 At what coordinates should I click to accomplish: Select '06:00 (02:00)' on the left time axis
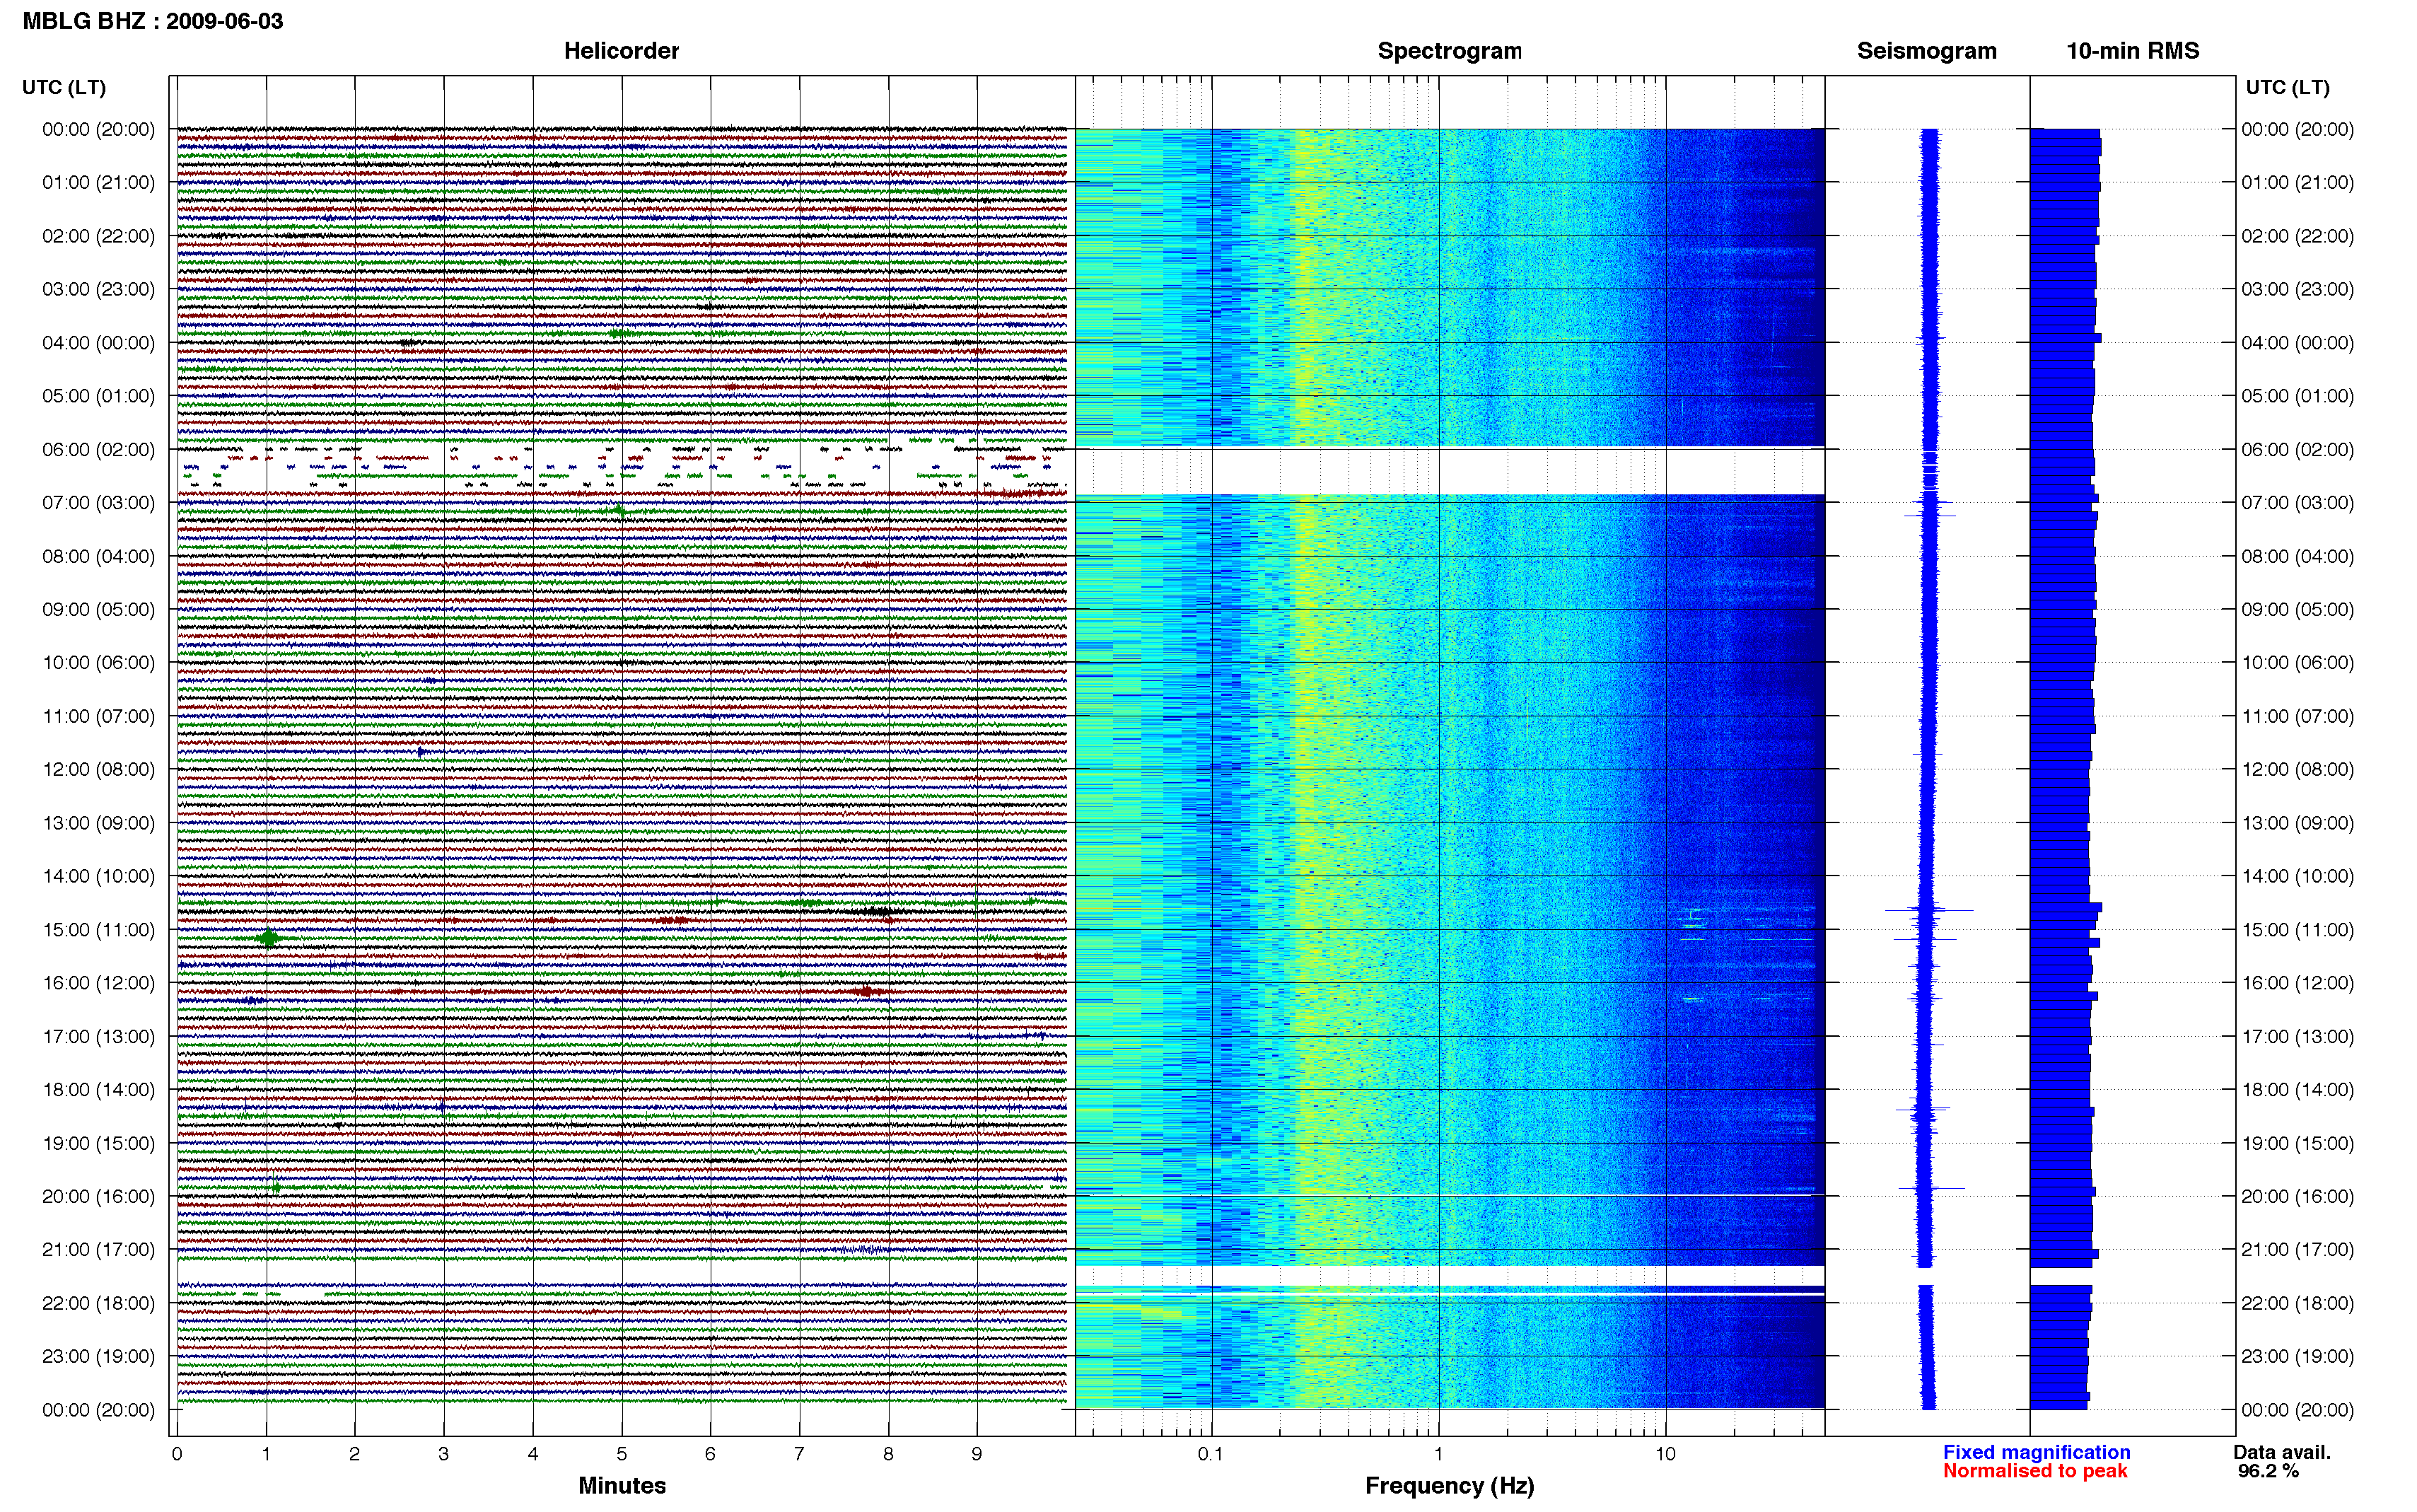pos(98,449)
